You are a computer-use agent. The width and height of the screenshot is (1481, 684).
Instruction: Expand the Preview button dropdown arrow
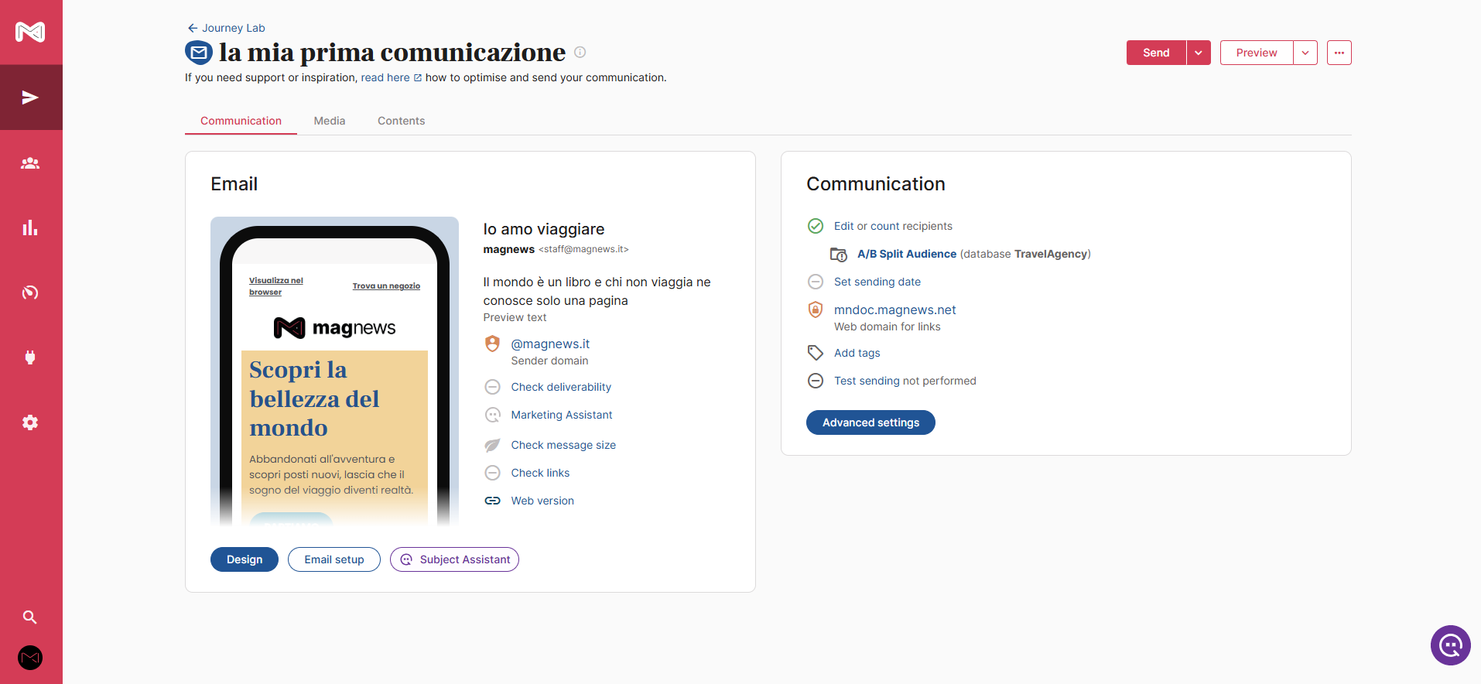click(x=1305, y=53)
